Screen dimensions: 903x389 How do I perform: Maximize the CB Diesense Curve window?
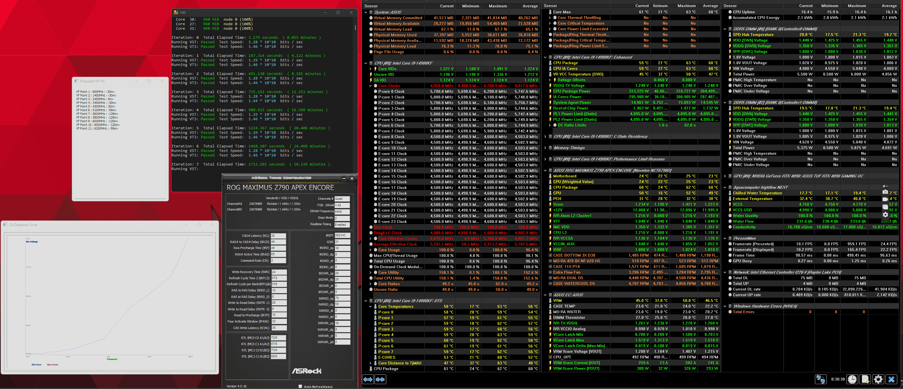[199, 225]
